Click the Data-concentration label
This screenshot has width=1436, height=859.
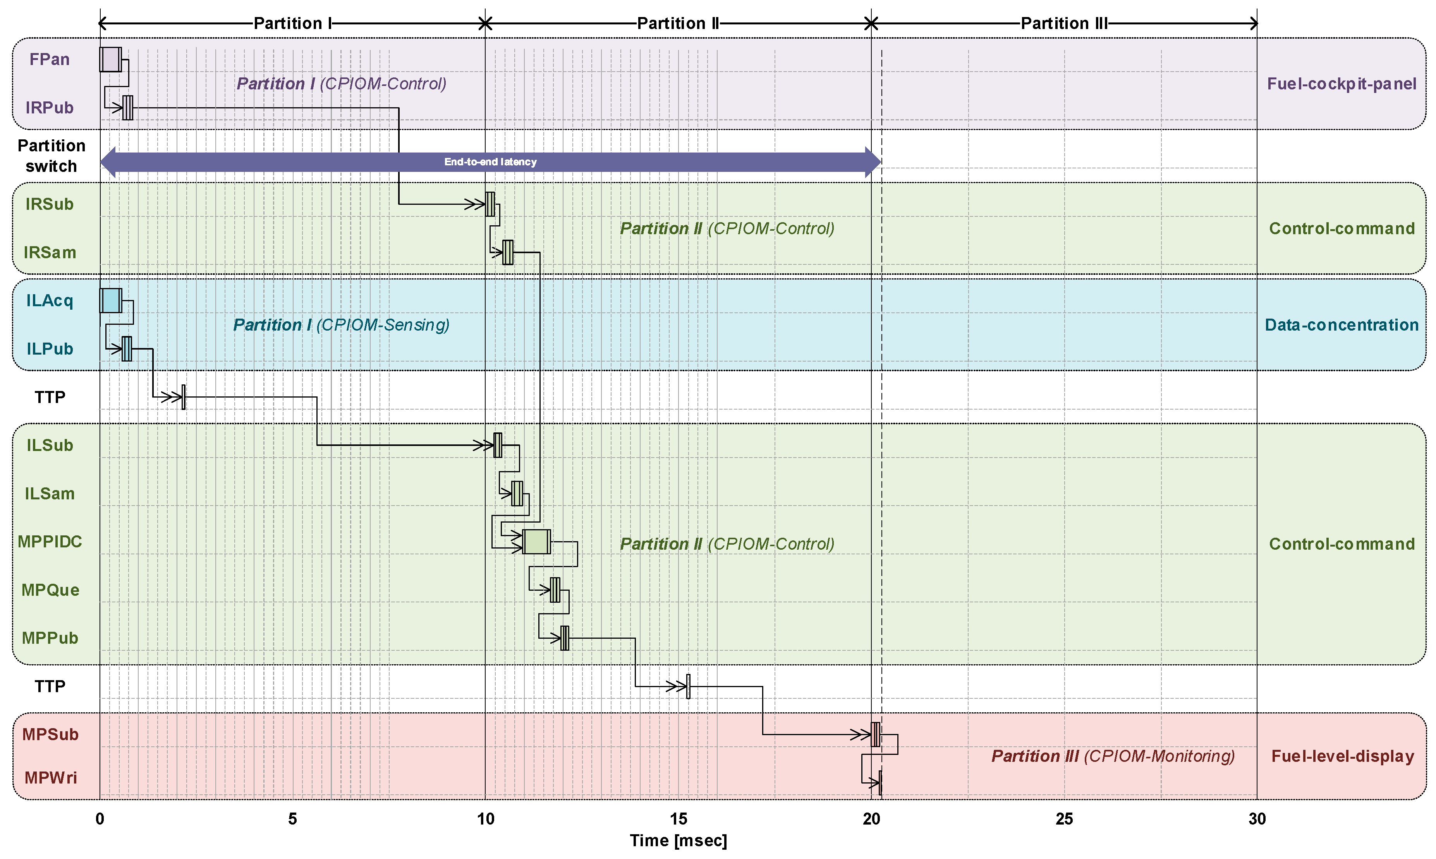[x=1341, y=325]
